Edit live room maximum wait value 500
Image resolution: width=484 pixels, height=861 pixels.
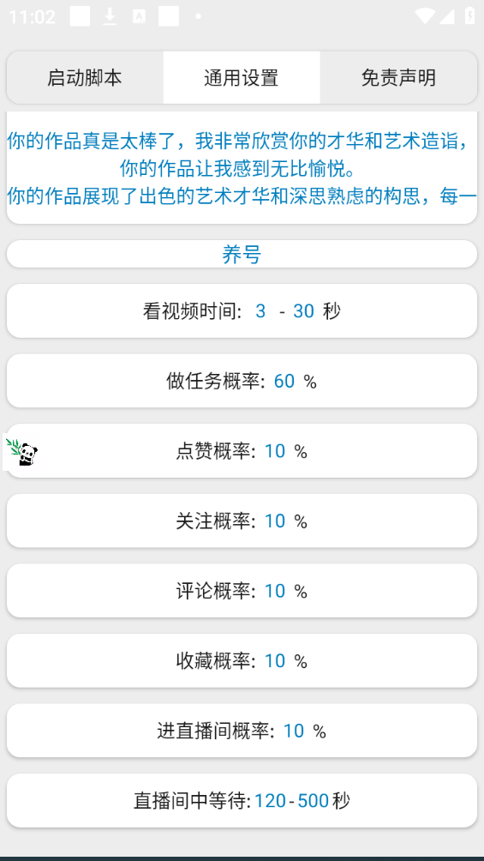(314, 801)
